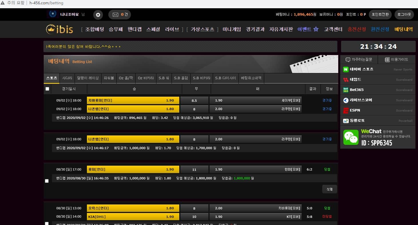Click 충전신청 deposit request
This screenshot has width=418, height=225.
click(x=357, y=29)
